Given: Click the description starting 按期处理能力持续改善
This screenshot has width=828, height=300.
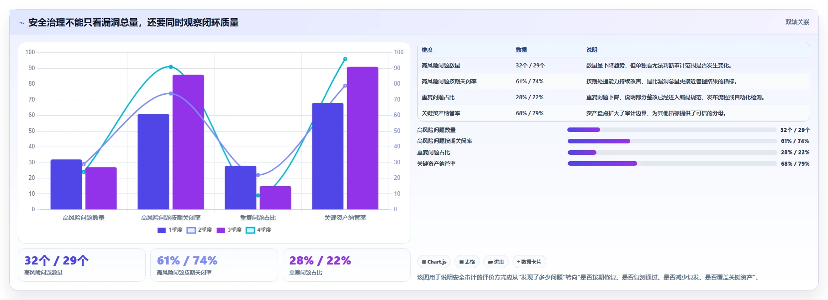Looking at the screenshot, I should 663,81.
